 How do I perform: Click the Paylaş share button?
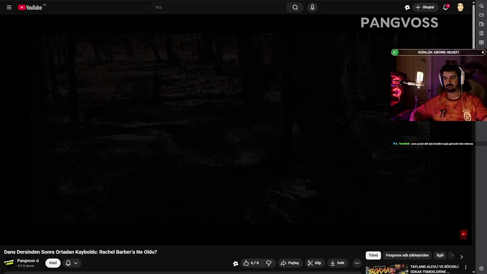click(x=290, y=263)
